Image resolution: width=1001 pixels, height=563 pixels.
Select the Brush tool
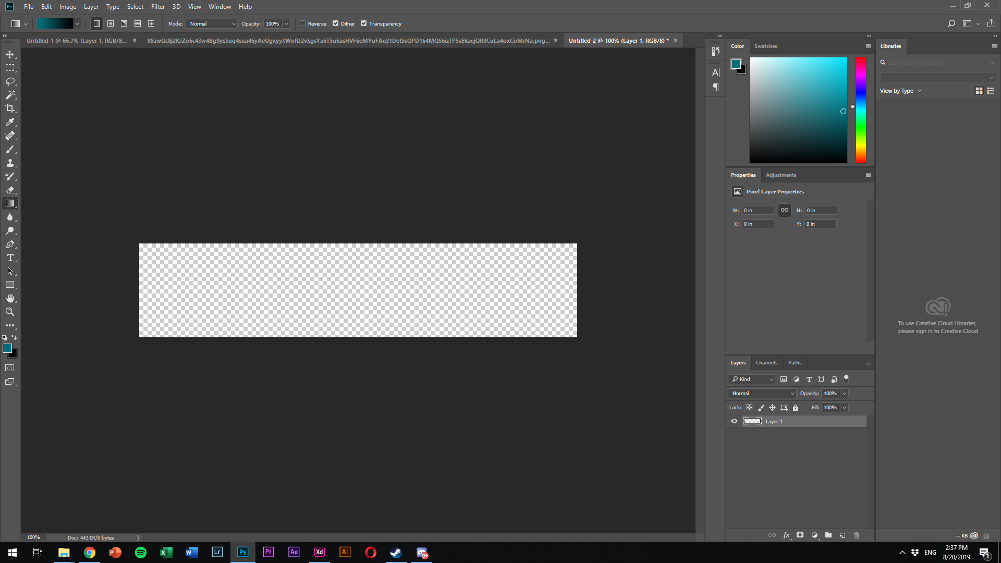tap(10, 149)
